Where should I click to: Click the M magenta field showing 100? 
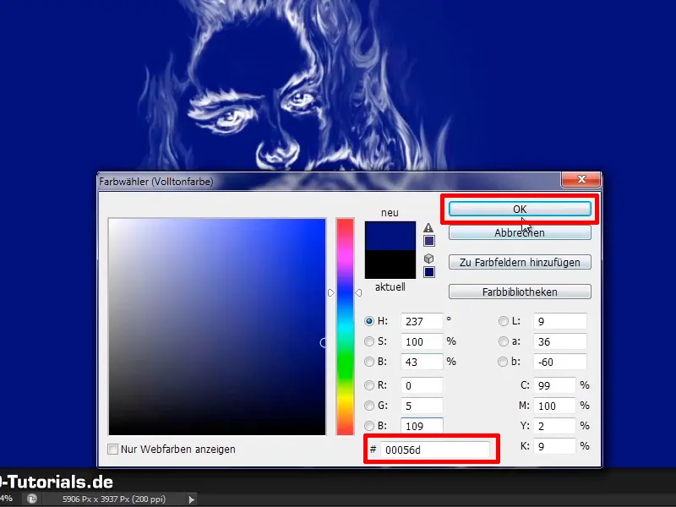click(554, 406)
